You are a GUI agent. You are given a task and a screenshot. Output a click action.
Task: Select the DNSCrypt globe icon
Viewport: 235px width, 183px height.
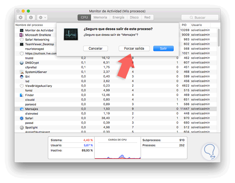22,63
